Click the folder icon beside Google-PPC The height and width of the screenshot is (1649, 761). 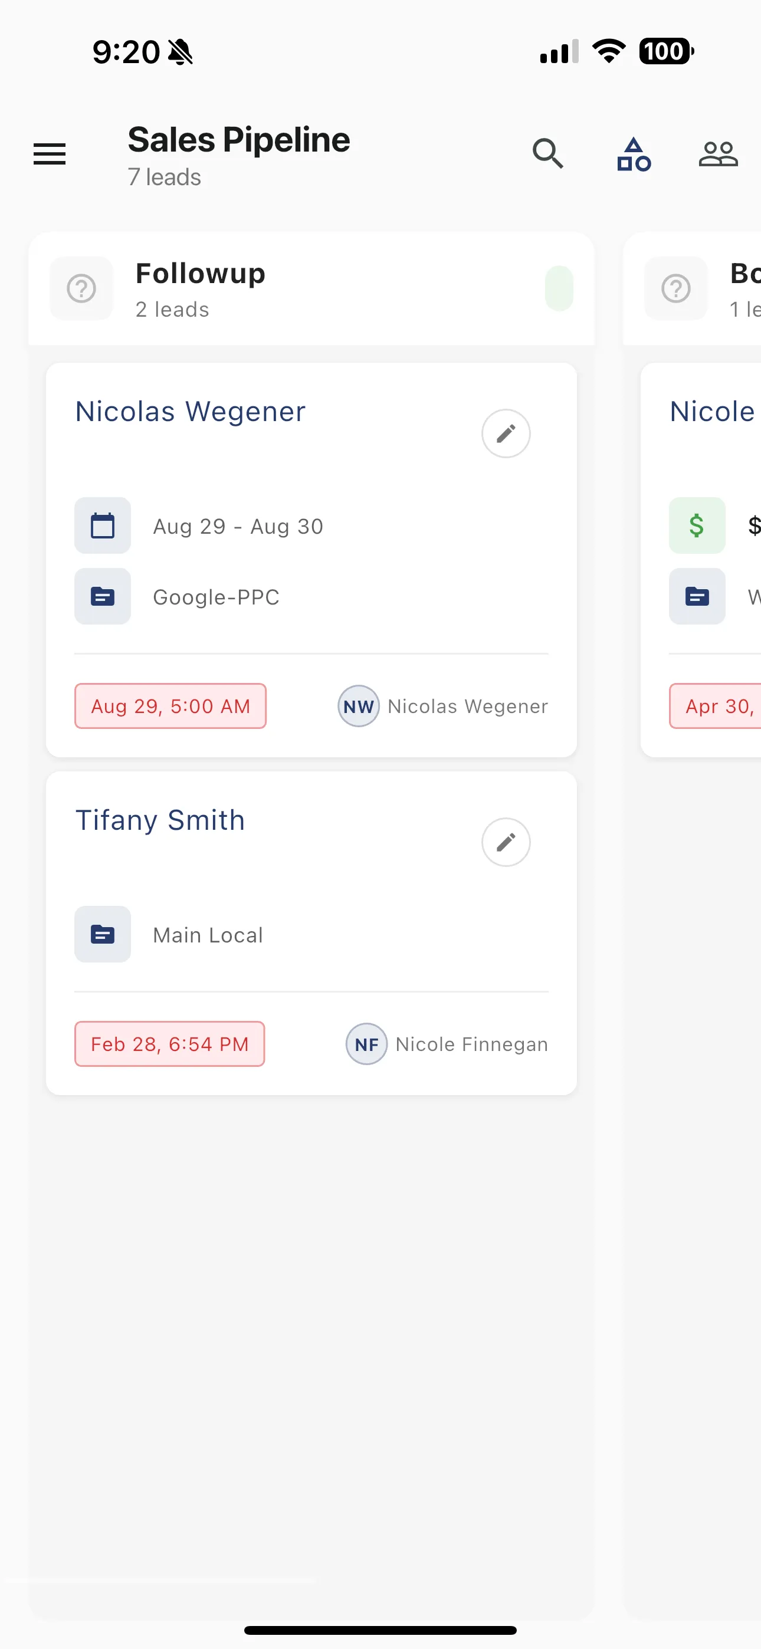[x=102, y=597]
